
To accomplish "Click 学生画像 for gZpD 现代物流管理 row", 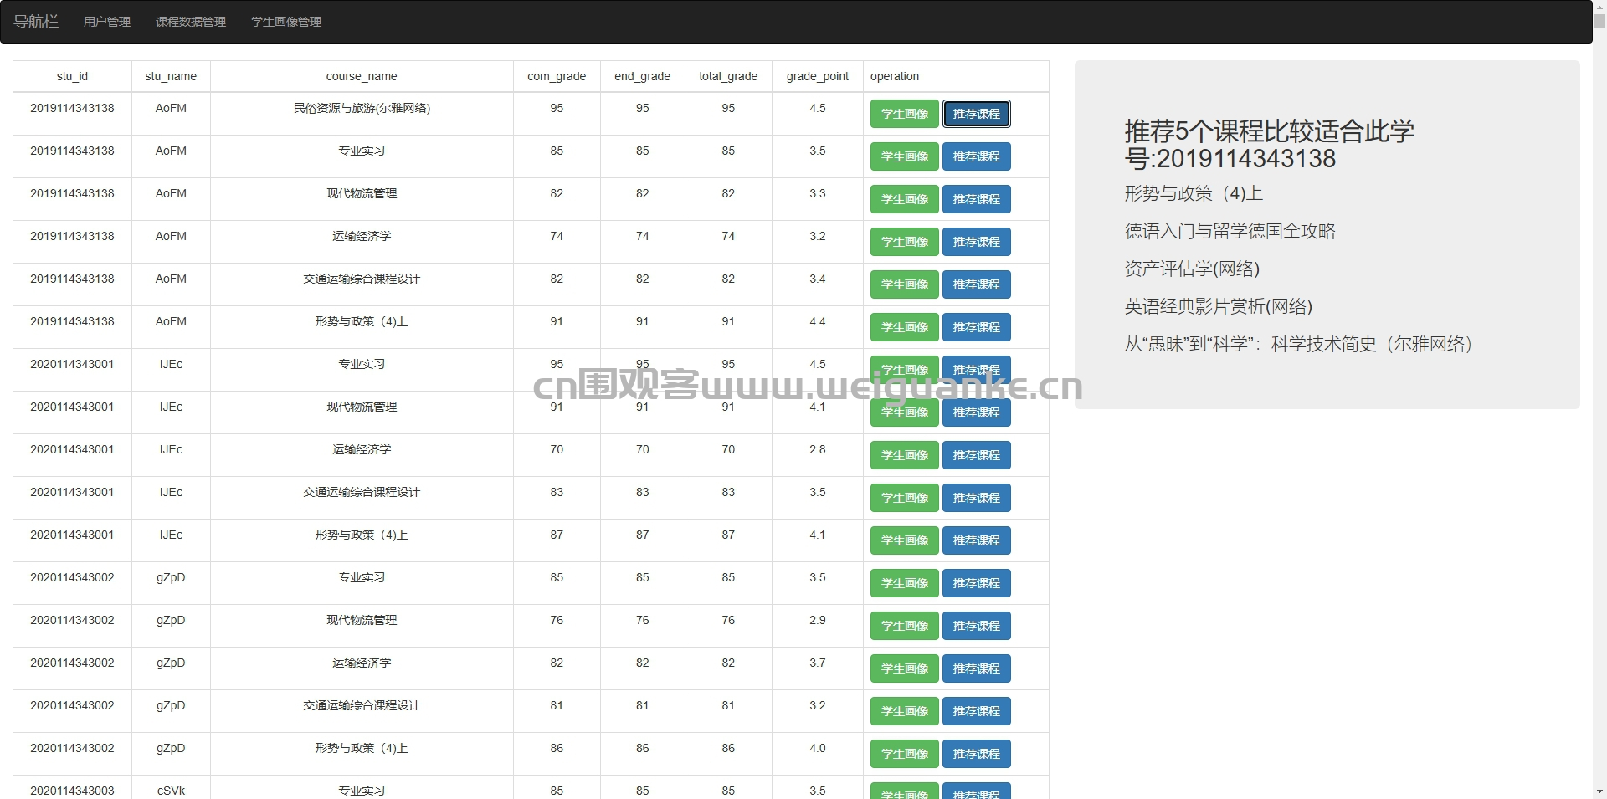I will point(905,626).
